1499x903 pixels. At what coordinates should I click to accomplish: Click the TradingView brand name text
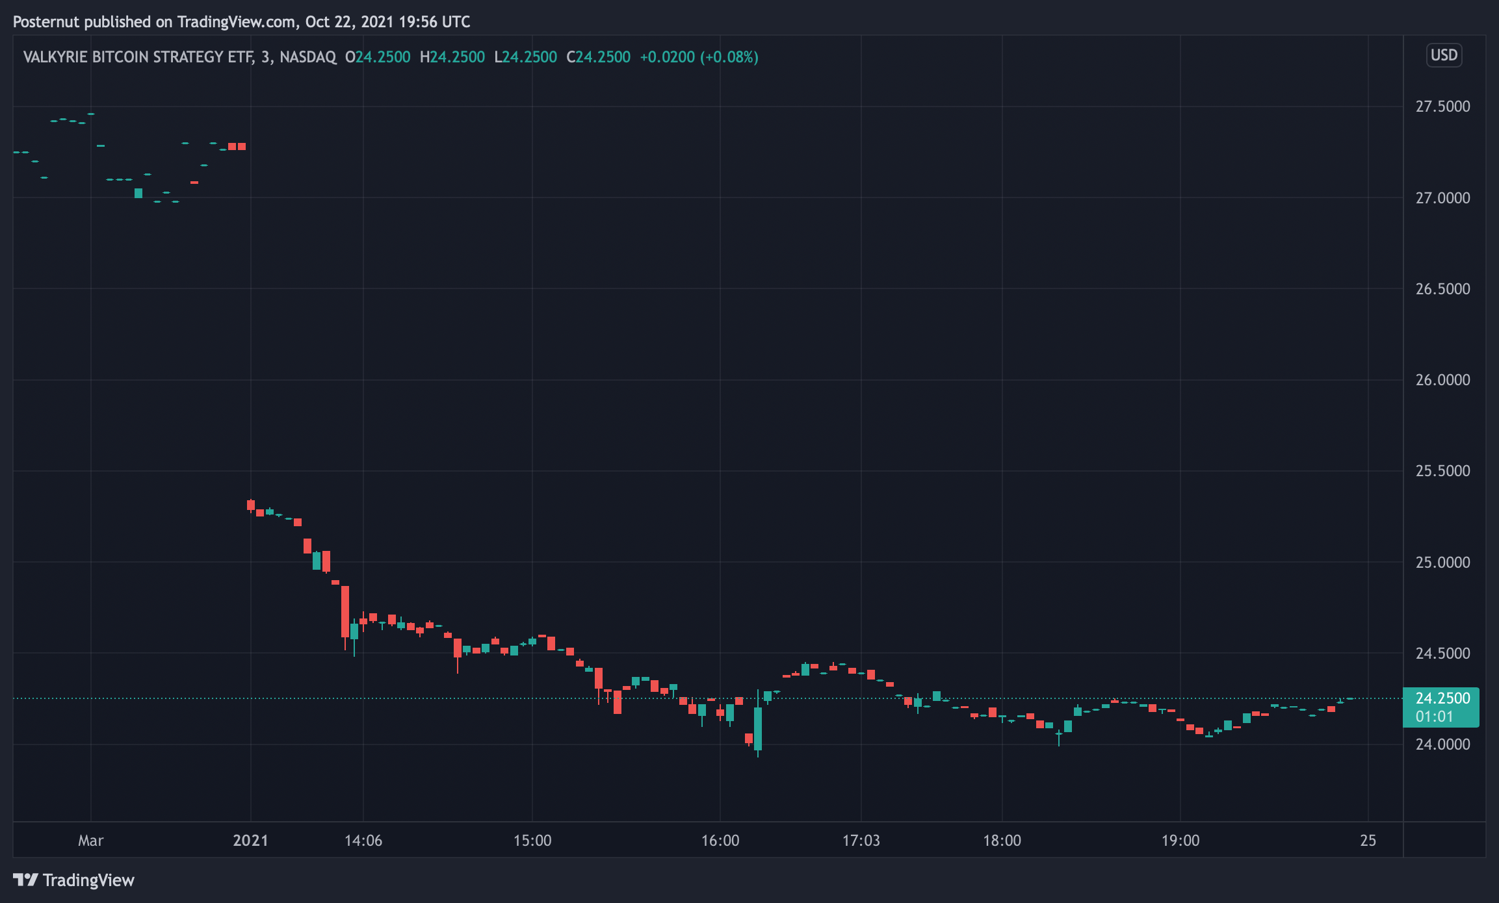pos(88,880)
